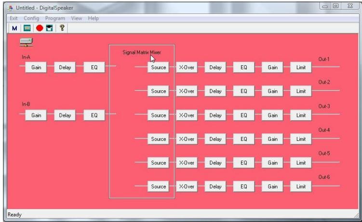Image resolution: width=362 pixels, height=222 pixels.
Task: Open the Delay block for Out-3
Action: pyautogui.click(x=215, y=115)
